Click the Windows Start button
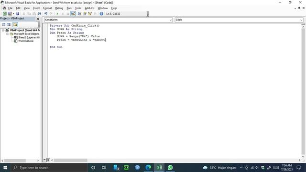The image size is (306, 172). click(5, 168)
